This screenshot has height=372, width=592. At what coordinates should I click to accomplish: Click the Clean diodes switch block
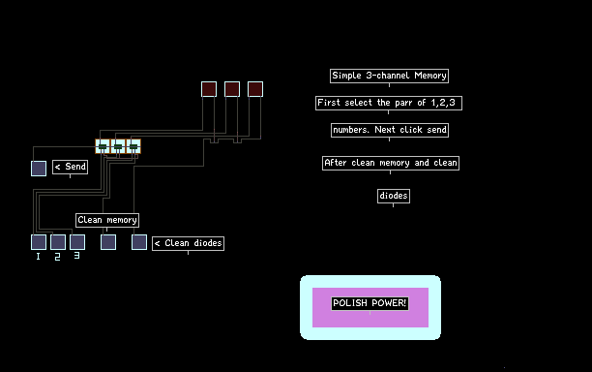(x=139, y=242)
